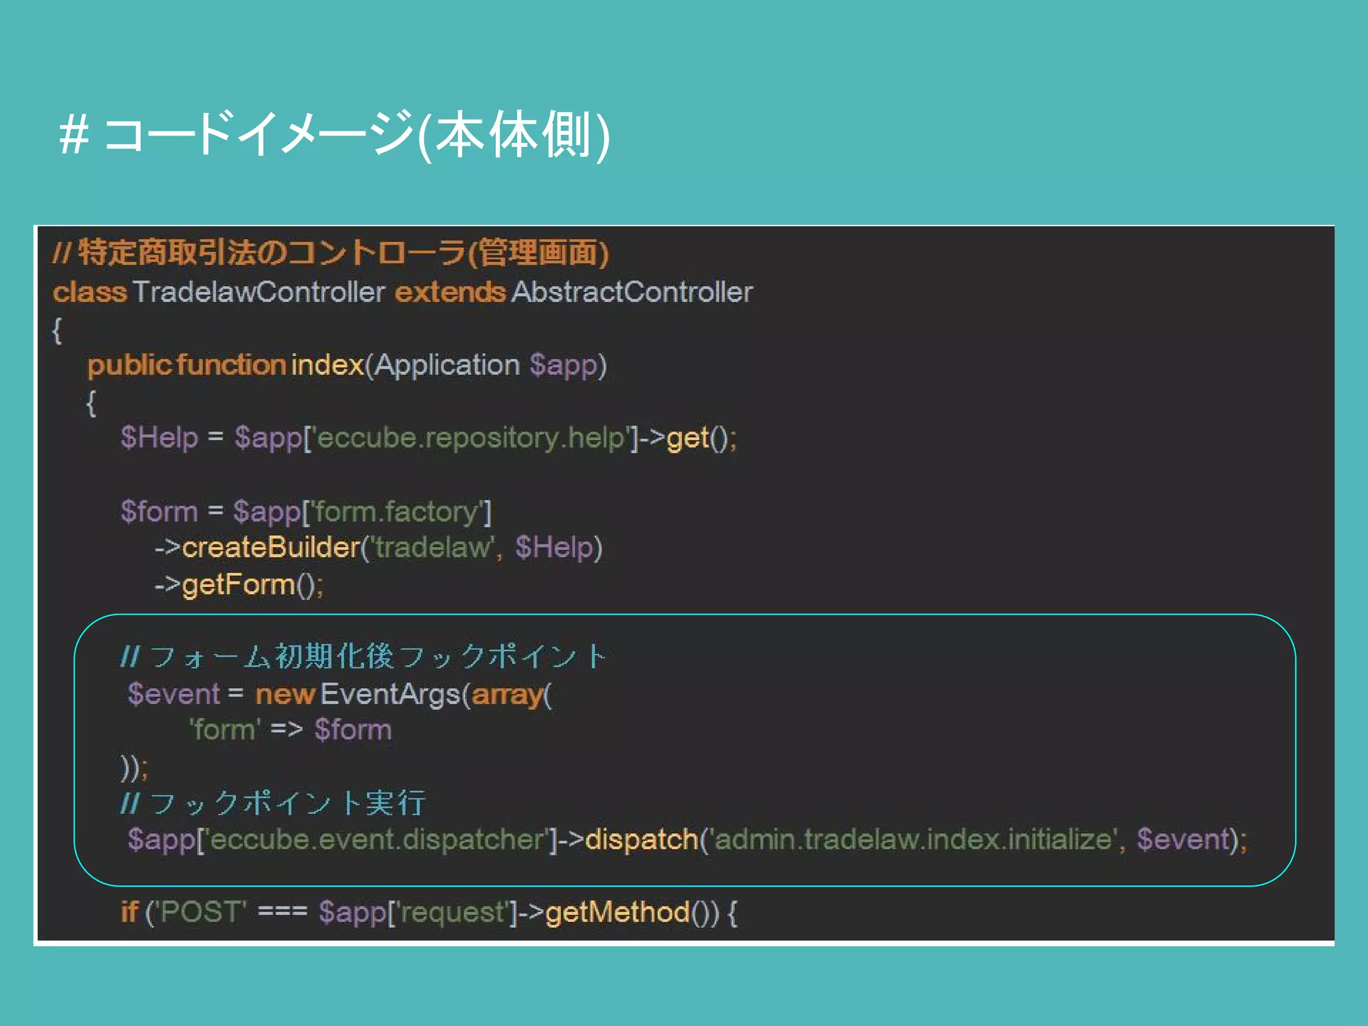
Task: Click the keyword 'extends'
Action: pyautogui.click(x=450, y=292)
